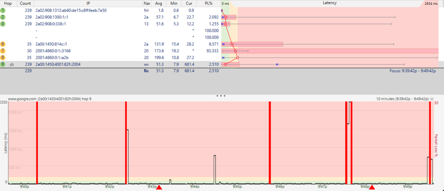Click the 199.6 average latency value
The height and width of the screenshot is (191, 444).
click(x=159, y=58)
